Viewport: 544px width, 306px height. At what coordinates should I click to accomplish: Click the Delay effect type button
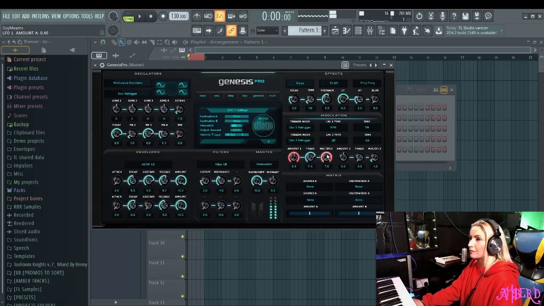point(300,83)
